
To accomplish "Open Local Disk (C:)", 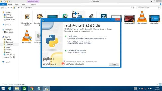I will (10, 55).
